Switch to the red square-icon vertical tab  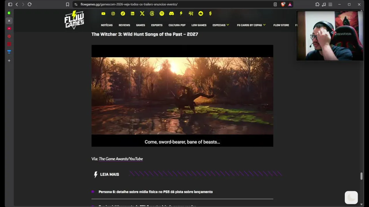click(9, 44)
